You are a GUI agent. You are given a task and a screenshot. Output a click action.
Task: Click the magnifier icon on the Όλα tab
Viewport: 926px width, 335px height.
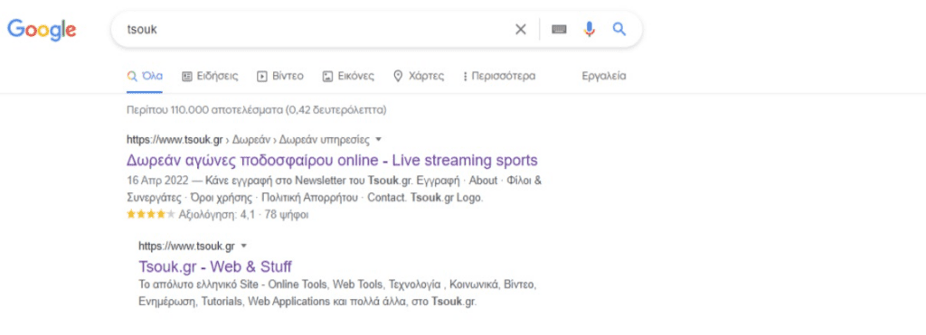pyautogui.click(x=132, y=76)
